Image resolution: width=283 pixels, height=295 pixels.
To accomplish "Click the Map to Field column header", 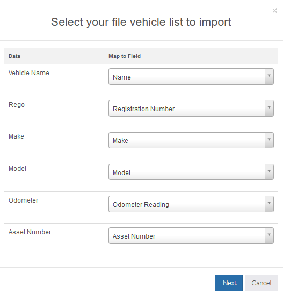I will [125, 56].
